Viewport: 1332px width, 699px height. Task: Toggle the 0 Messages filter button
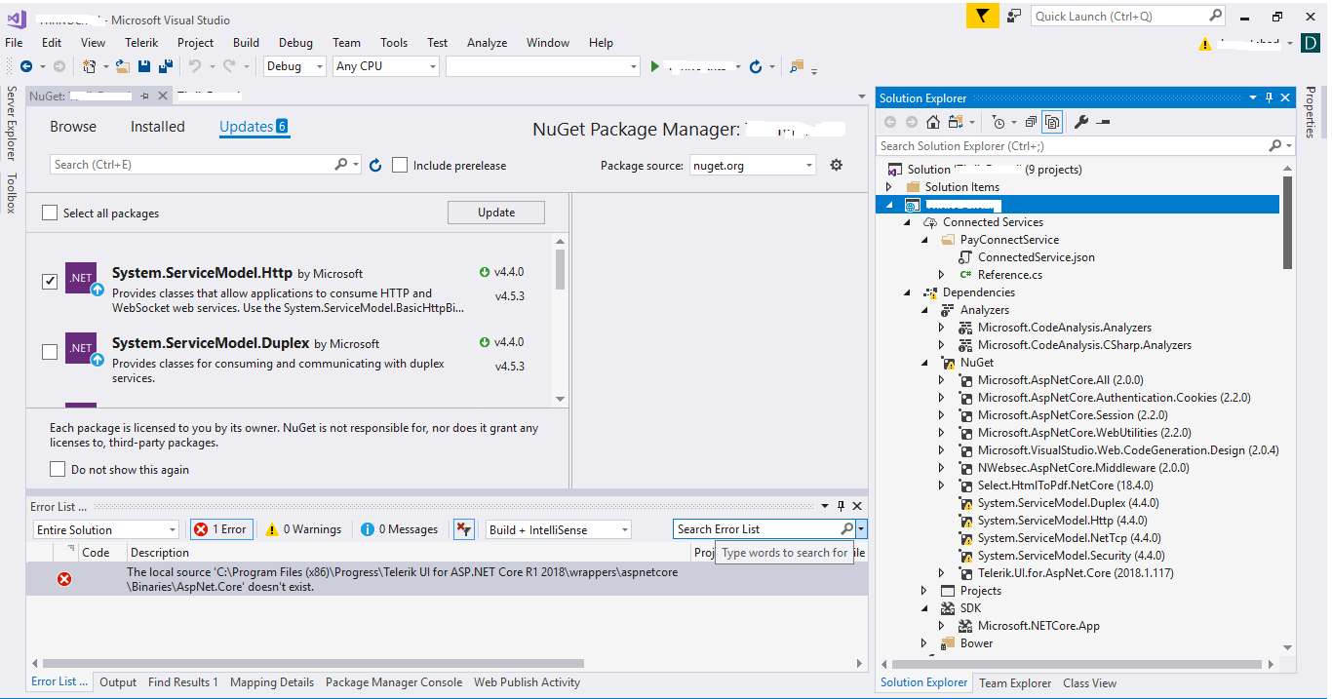pyautogui.click(x=400, y=529)
